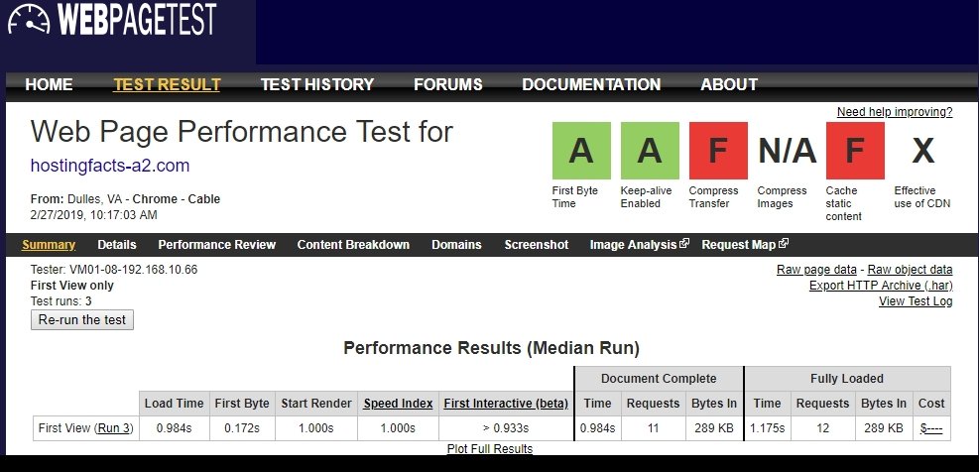
Task: Click the First Interactive value > 0.933s
Action: 506,428
